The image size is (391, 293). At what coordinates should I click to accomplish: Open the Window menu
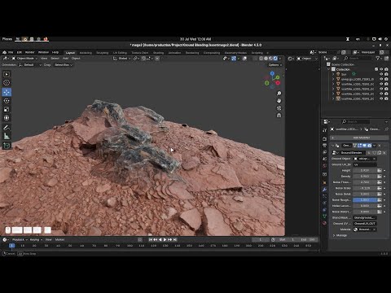click(43, 52)
